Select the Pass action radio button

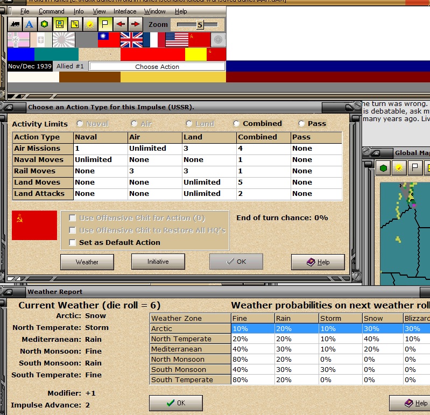pyautogui.click(x=301, y=124)
